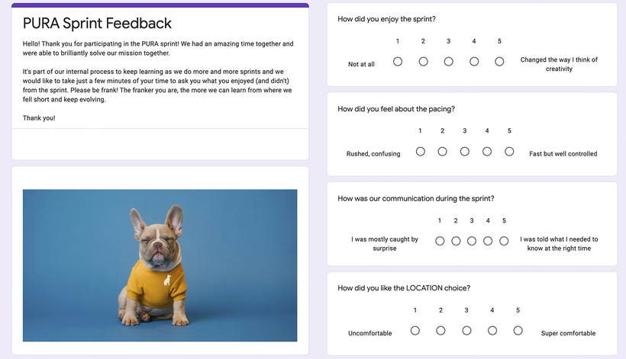Viewport: 626px width, 359px height.
Task: Rate pacing as 1 Rushed, confusing
Action: pyautogui.click(x=420, y=152)
